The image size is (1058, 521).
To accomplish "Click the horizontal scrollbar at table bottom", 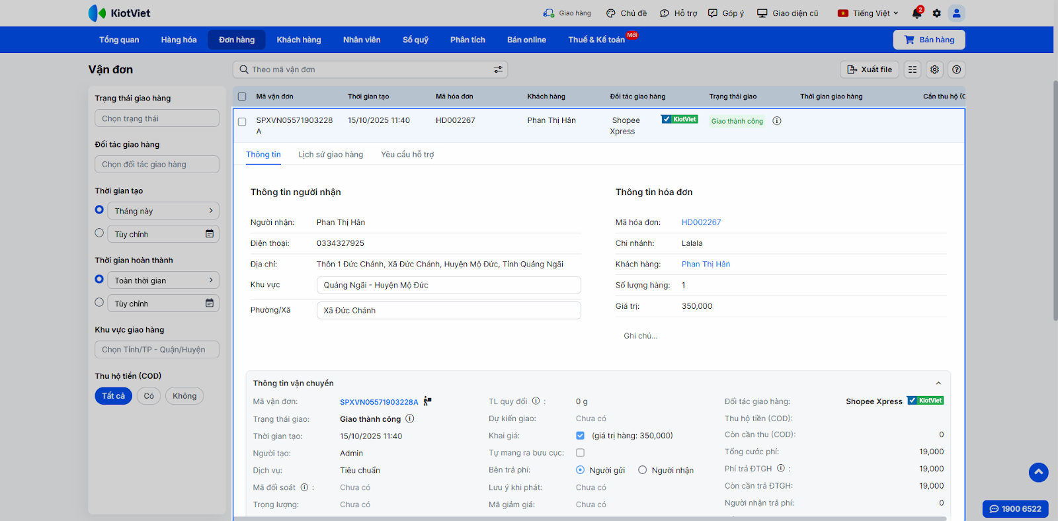I will (589, 518).
